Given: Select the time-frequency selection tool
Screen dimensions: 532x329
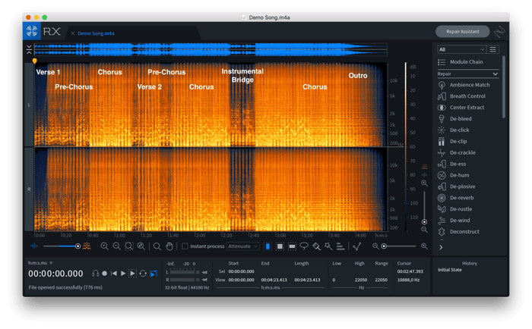Looking at the screenshot, I should pyautogui.click(x=280, y=246).
